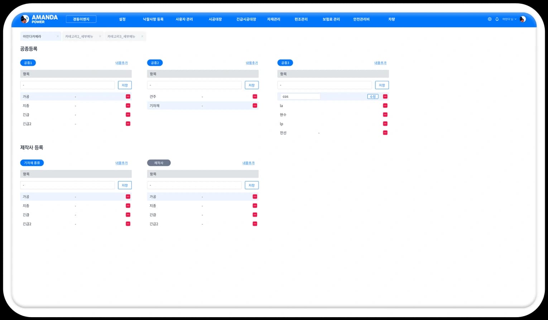
Task: Switch to the 카테고리2_세부메뉴 tab
Action: [79, 37]
